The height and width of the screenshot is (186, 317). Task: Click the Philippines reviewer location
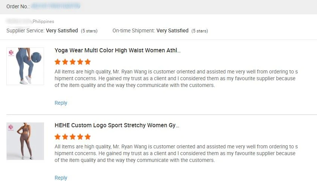click(43, 21)
